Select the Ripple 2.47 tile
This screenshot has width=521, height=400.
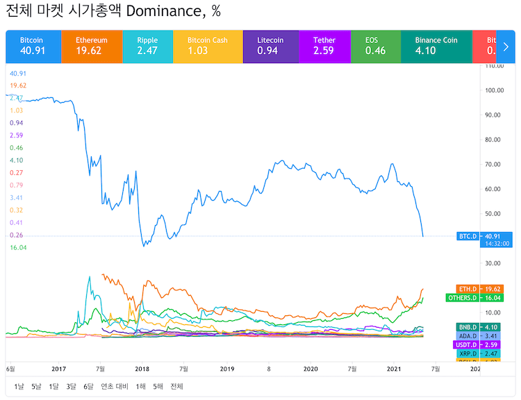148,47
